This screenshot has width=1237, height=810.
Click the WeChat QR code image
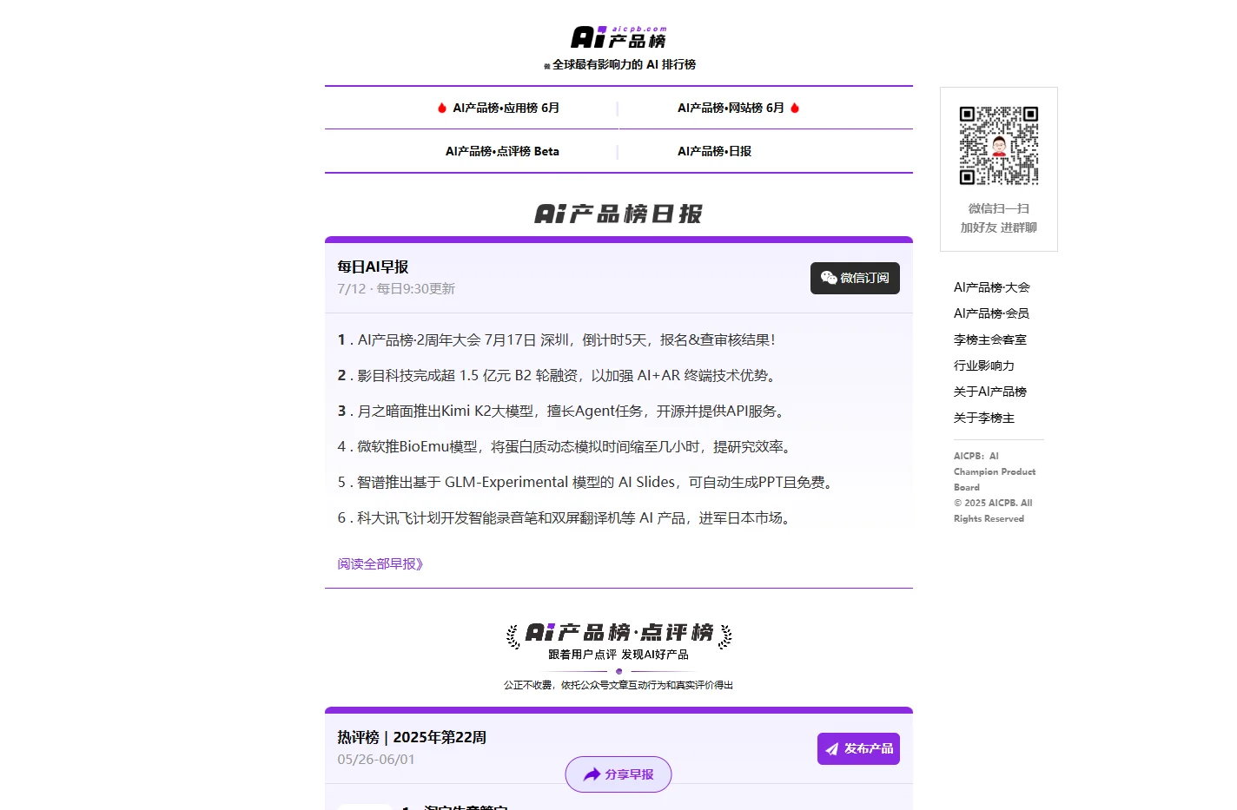[x=999, y=145]
